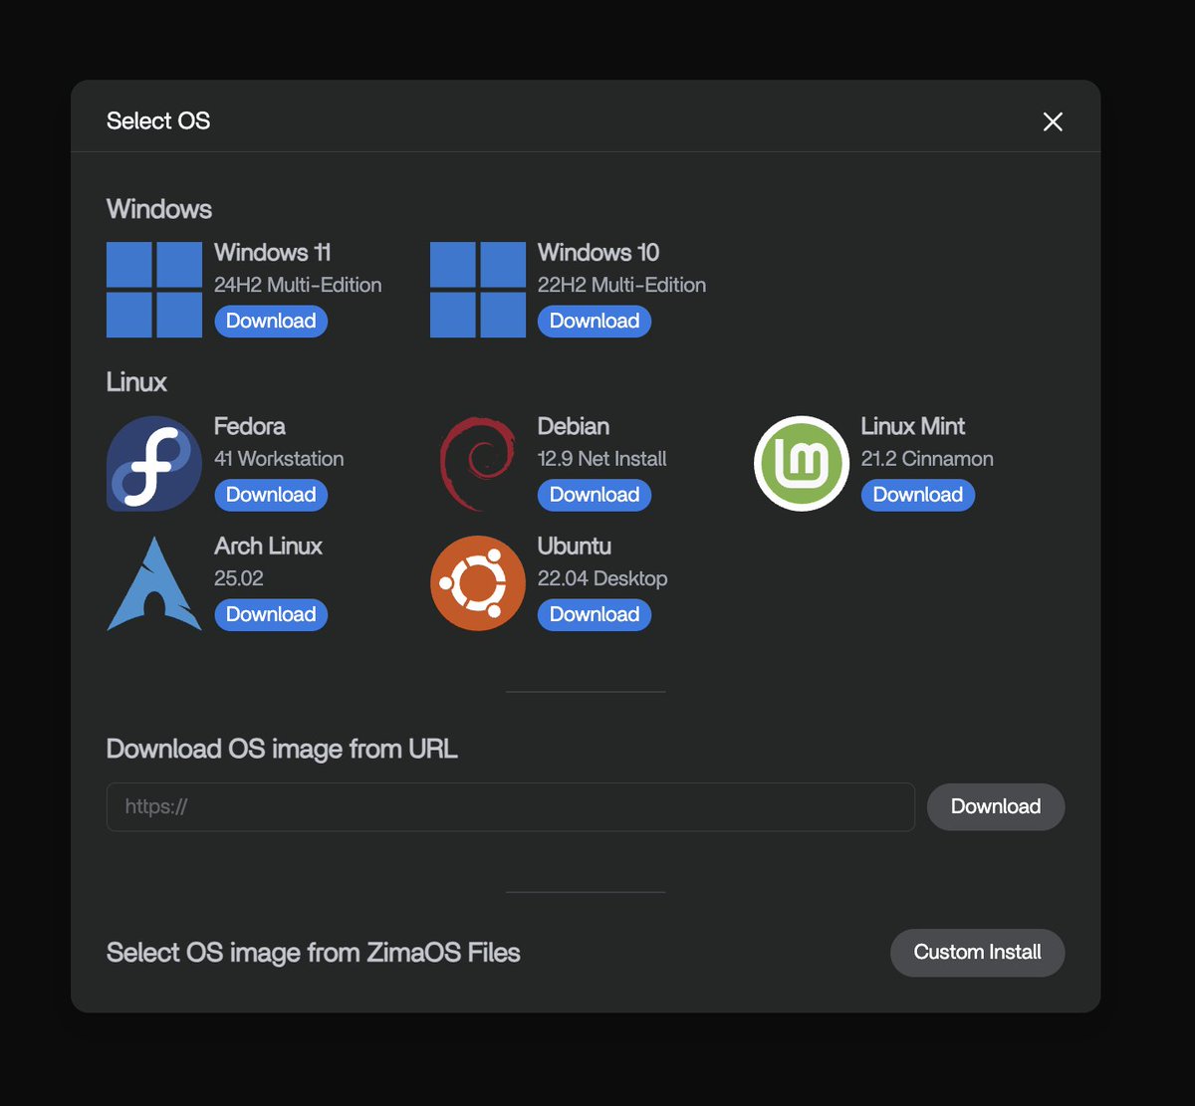
Task: Focus the https:// URL input field
Action: click(x=511, y=806)
